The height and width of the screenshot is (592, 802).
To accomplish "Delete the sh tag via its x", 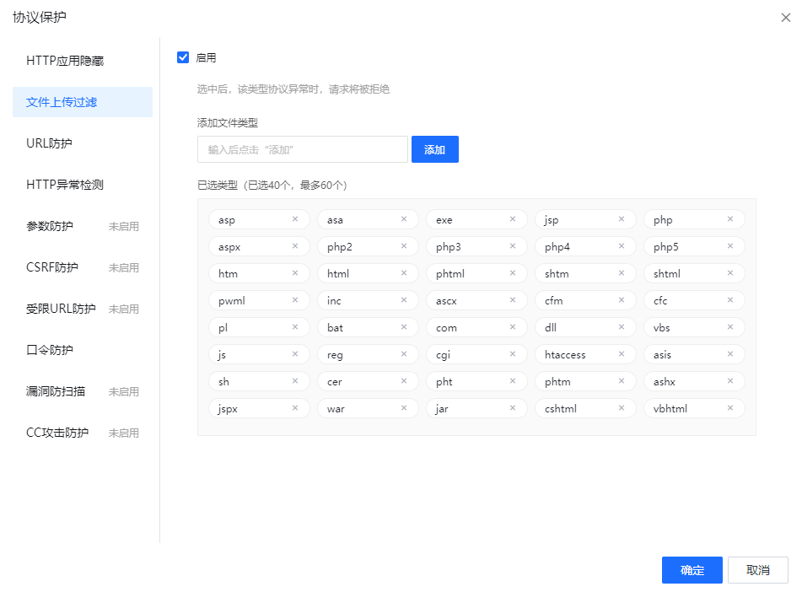I will point(295,380).
